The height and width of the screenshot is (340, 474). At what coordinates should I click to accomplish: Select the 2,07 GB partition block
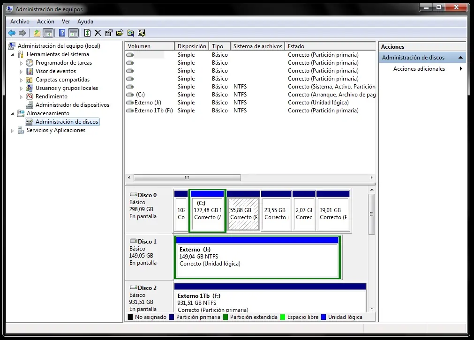[x=304, y=211]
